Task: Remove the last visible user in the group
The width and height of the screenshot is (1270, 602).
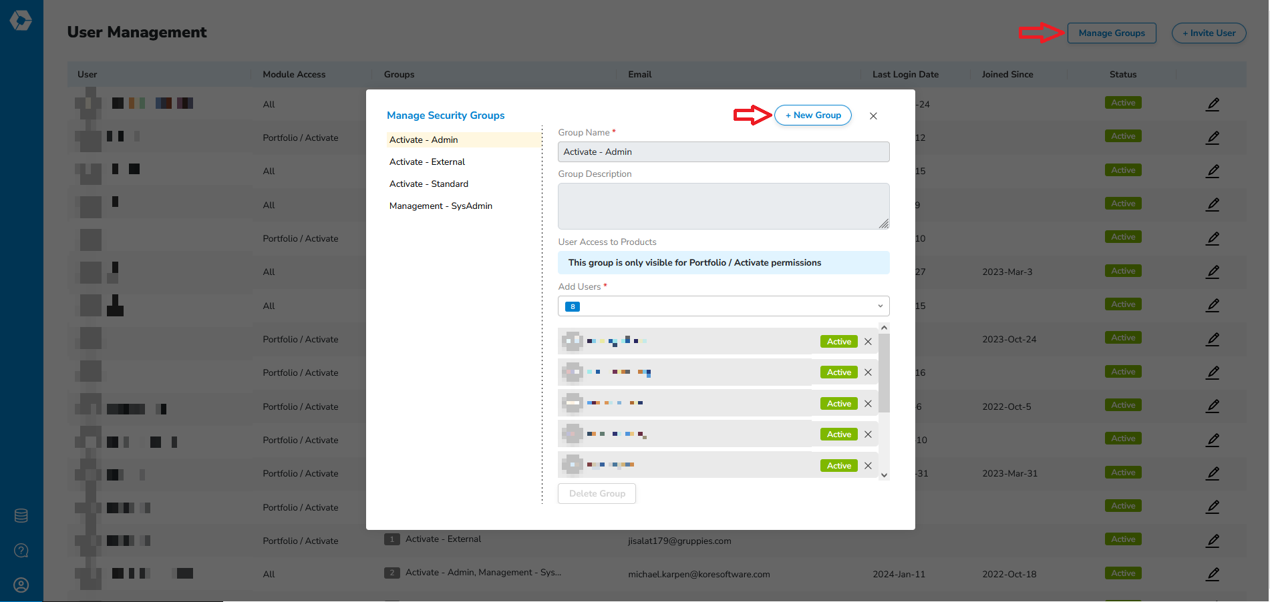Action: (868, 466)
